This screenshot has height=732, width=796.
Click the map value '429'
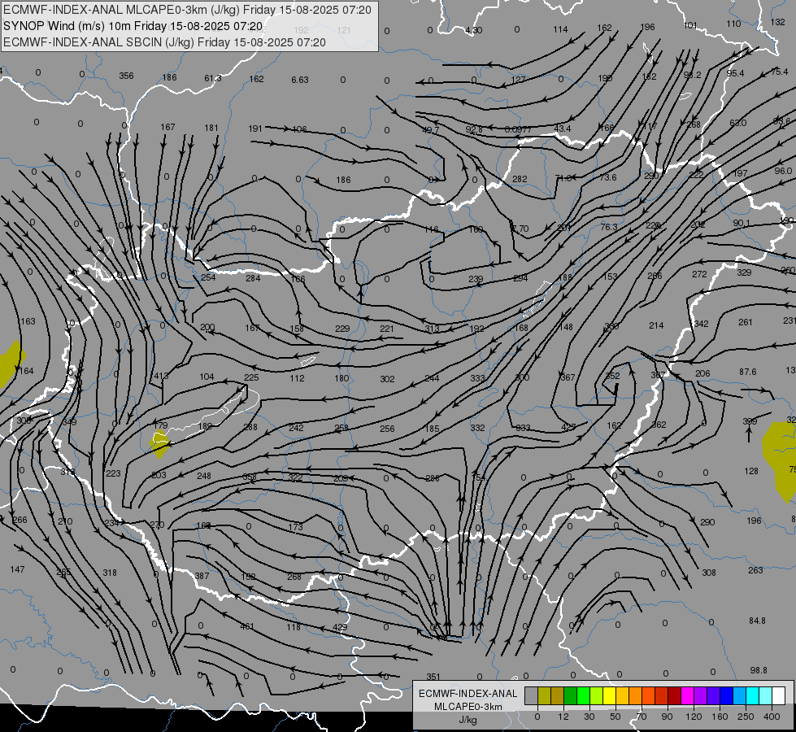click(340, 627)
